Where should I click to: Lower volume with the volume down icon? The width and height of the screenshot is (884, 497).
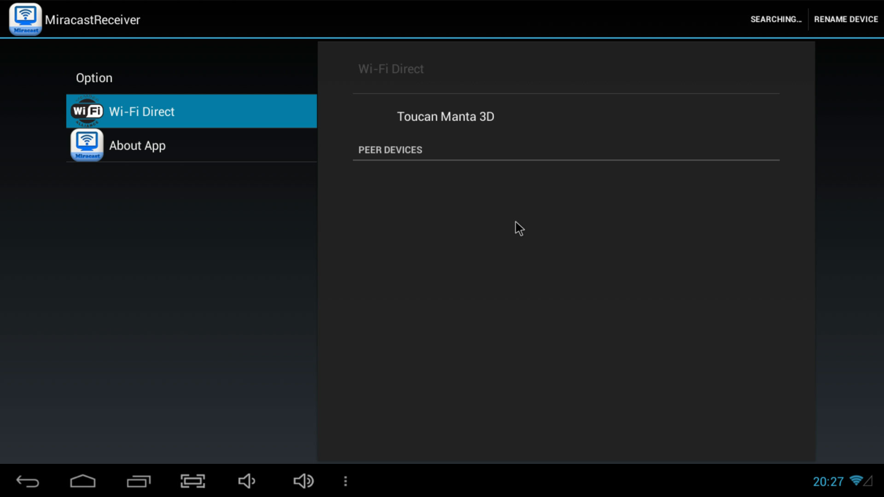click(x=247, y=481)
